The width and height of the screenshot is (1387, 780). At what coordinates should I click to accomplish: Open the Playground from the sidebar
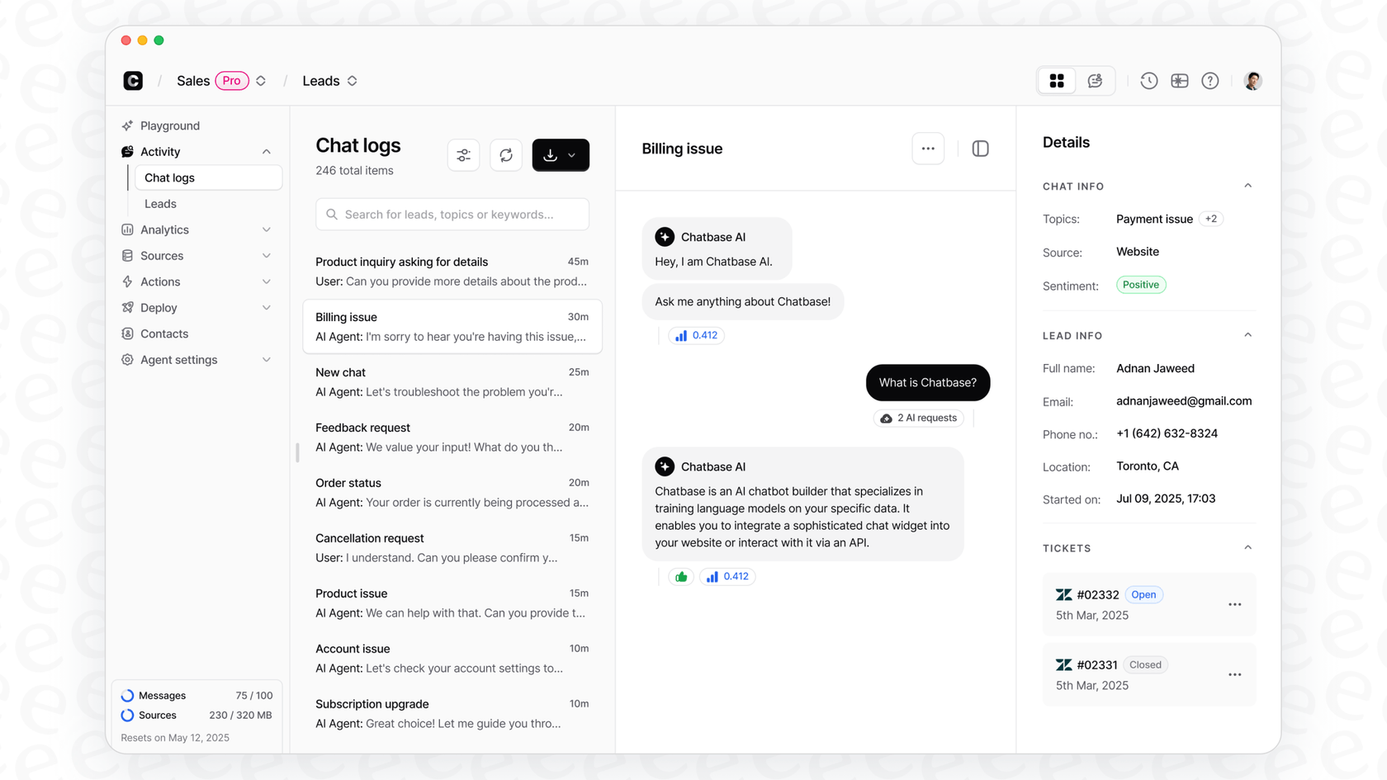coord(169,125)
